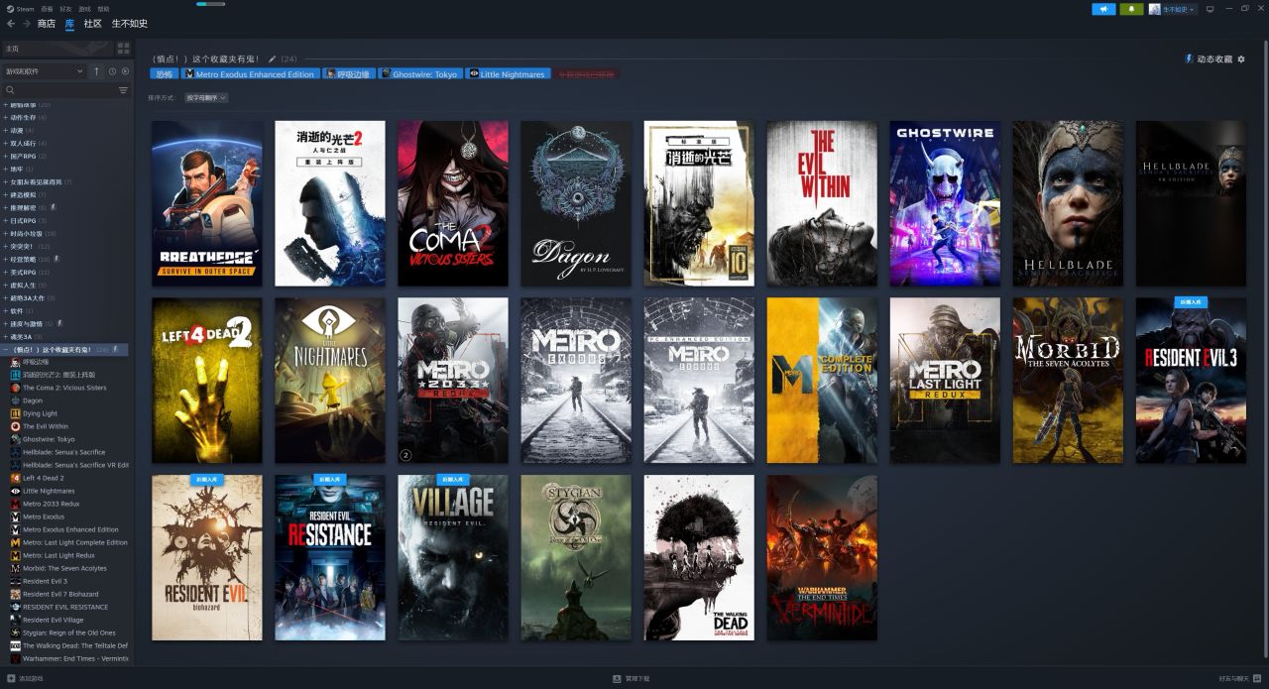Open the advanced filter icon beside search

point(123,90)
